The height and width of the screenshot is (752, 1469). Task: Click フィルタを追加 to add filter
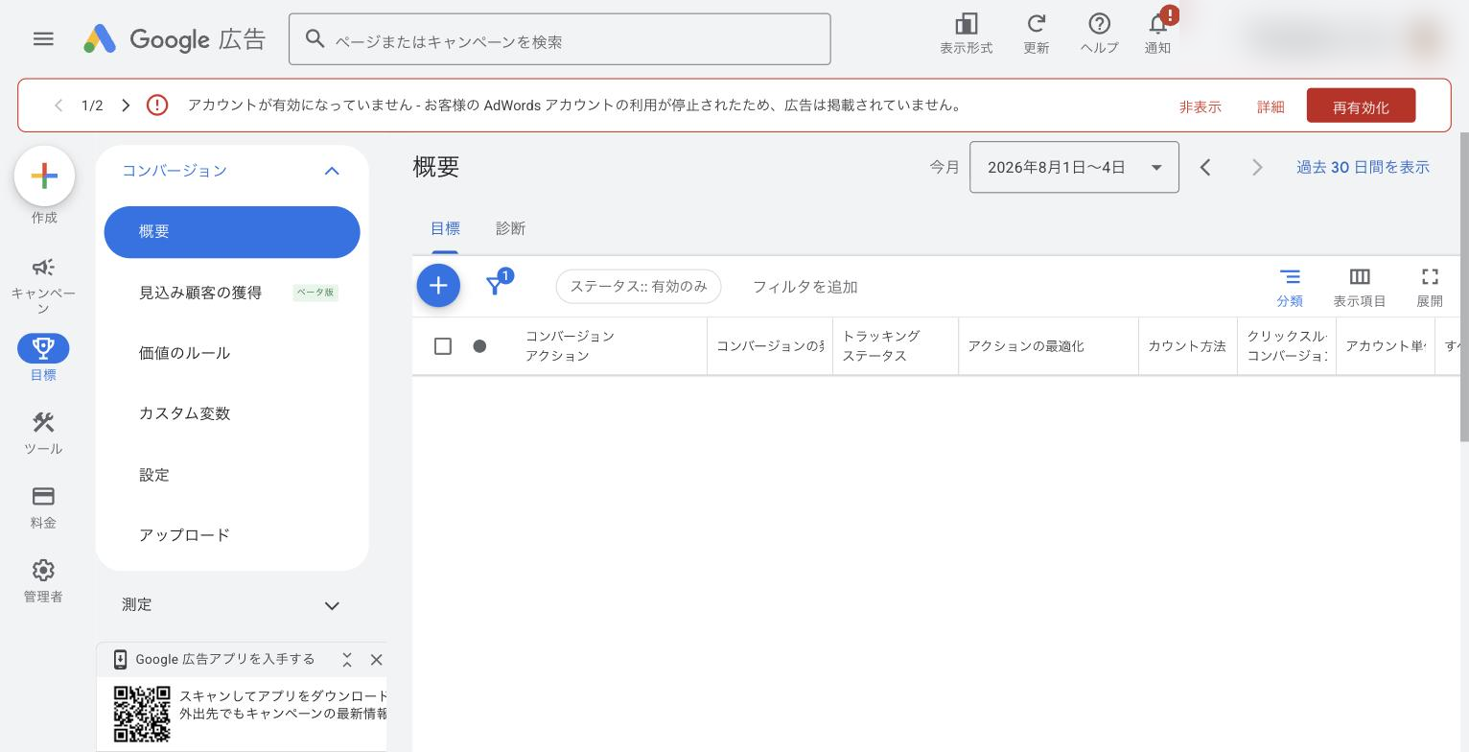[x=804, y=287]
